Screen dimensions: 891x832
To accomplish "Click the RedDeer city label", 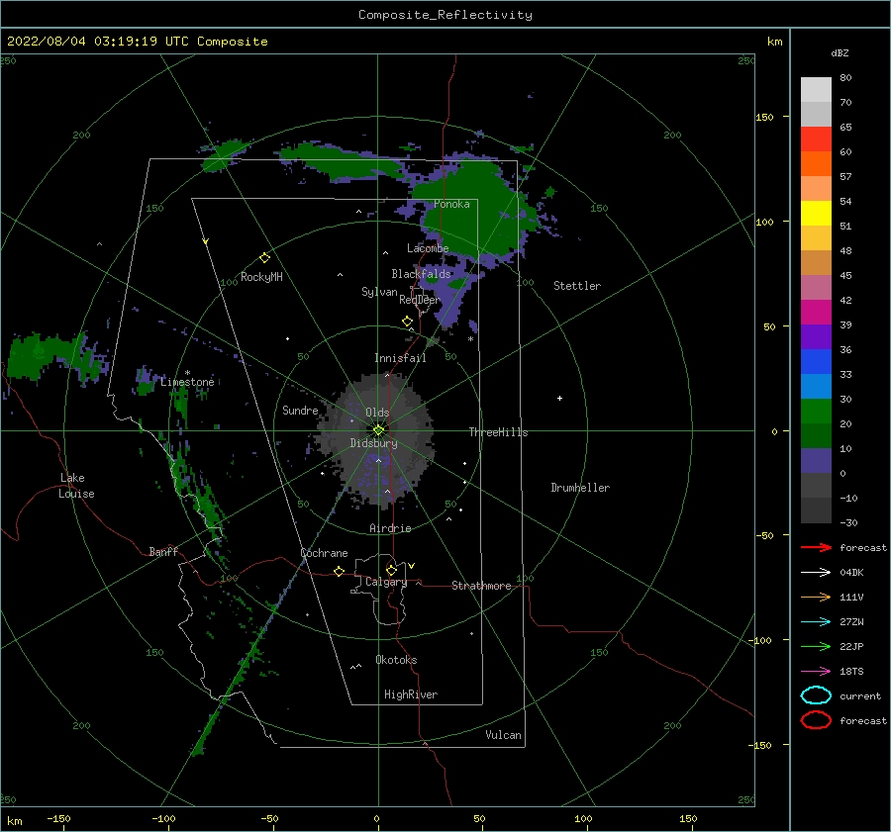I will [420, 300].
